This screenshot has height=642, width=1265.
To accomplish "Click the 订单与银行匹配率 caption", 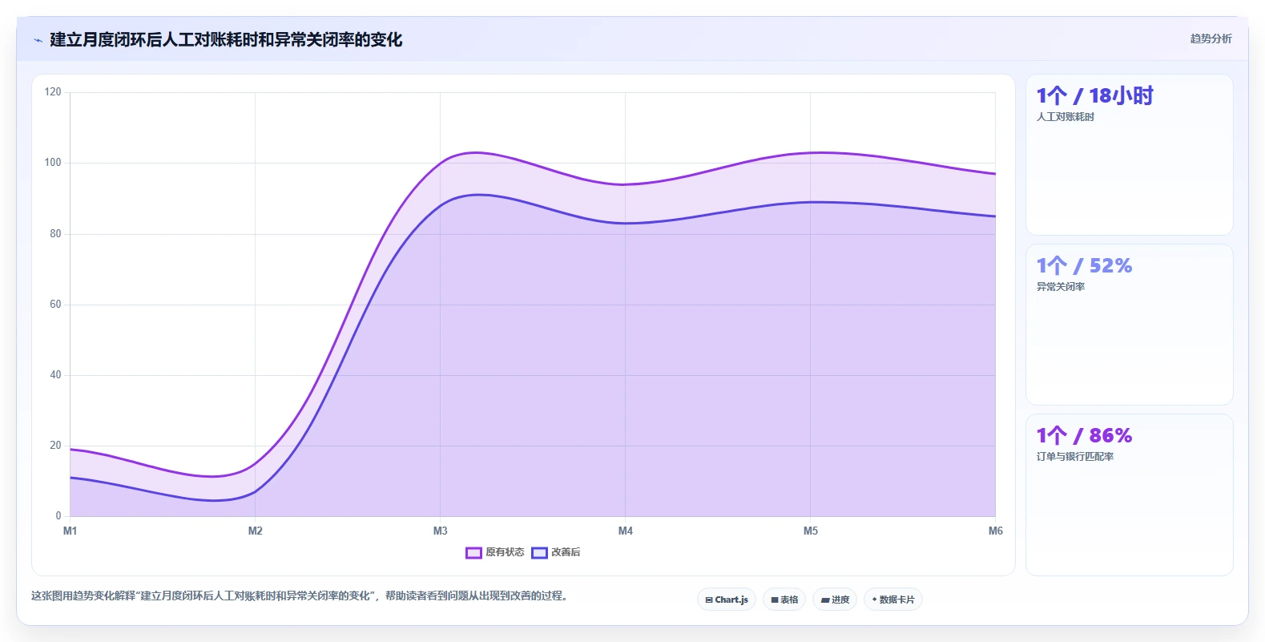I will click(x=1075, y=457).
